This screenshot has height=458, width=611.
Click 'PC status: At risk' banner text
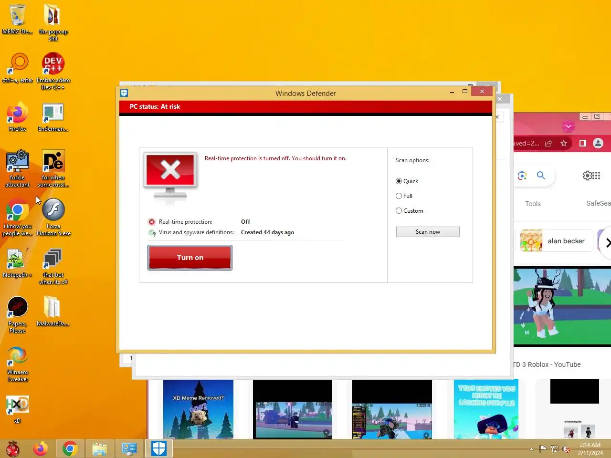(155, 106)
